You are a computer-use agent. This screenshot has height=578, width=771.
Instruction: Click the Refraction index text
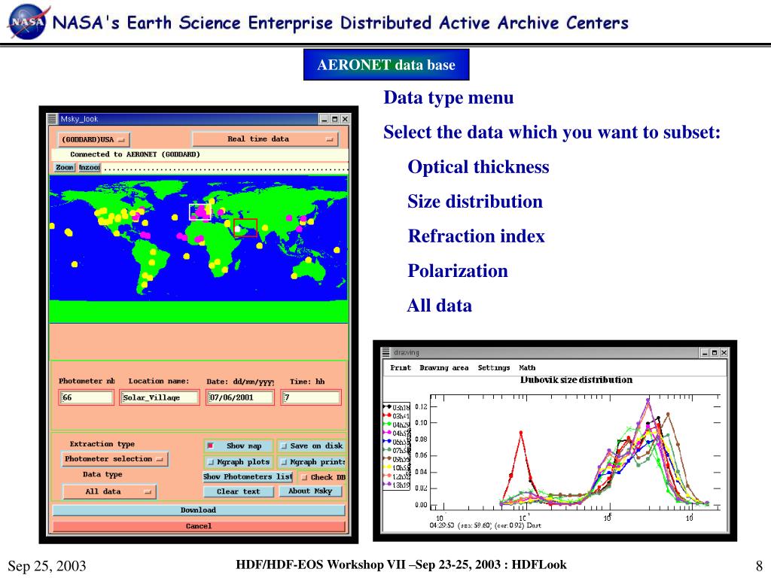tap(477, 236)
